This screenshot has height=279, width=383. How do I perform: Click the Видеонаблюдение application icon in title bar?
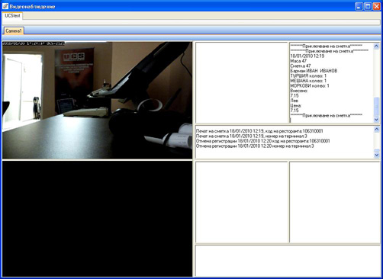(x=5, y=6)
